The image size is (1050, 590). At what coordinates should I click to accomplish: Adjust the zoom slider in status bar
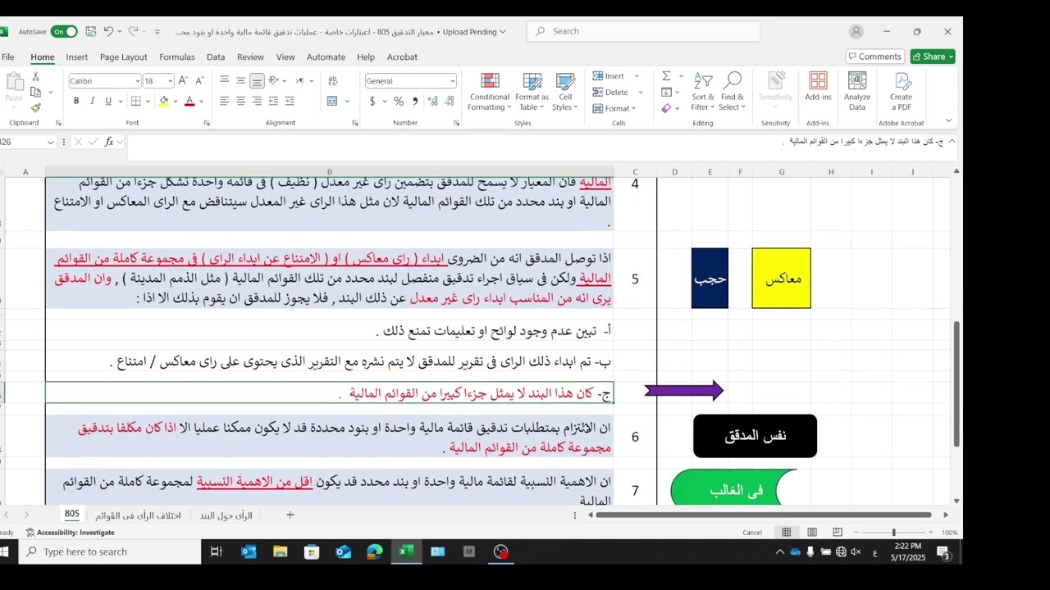tap(893, 533)
